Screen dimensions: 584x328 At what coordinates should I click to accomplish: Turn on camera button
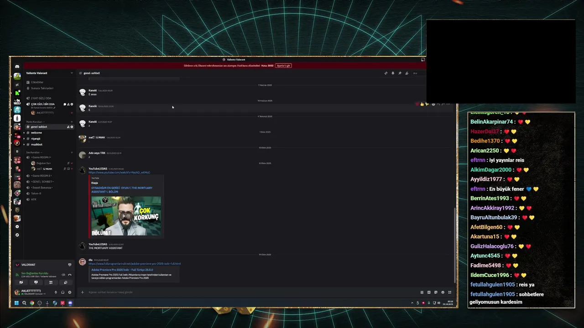pos(21,282)
